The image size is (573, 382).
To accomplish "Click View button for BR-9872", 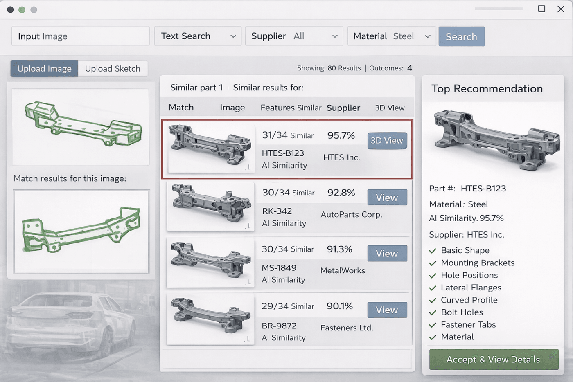I will coord(387,310).
